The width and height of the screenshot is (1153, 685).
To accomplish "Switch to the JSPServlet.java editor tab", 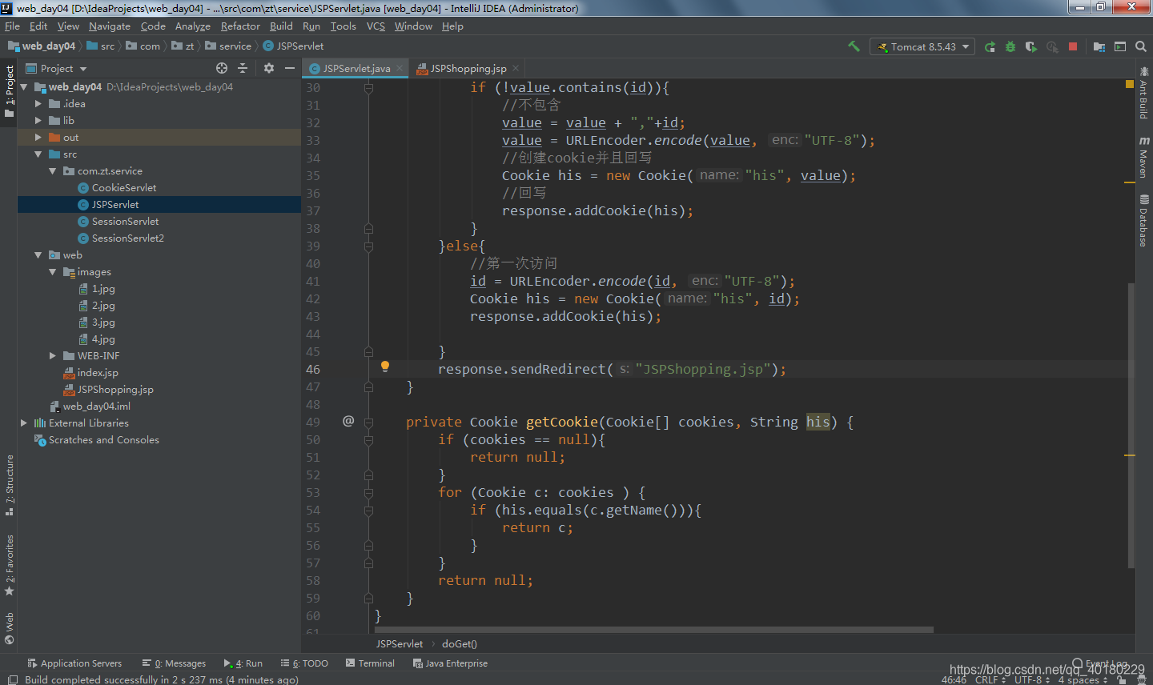I will (x=356, y=68).
